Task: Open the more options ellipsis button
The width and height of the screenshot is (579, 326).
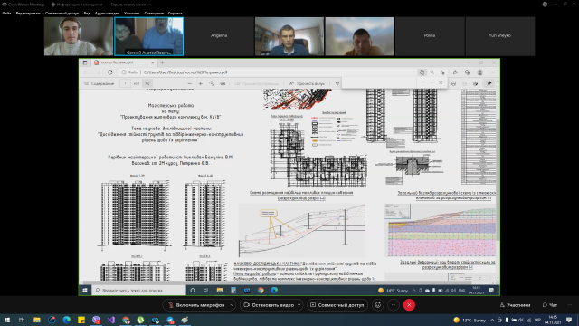Action: pyautogui.click(x=394, y=305)
